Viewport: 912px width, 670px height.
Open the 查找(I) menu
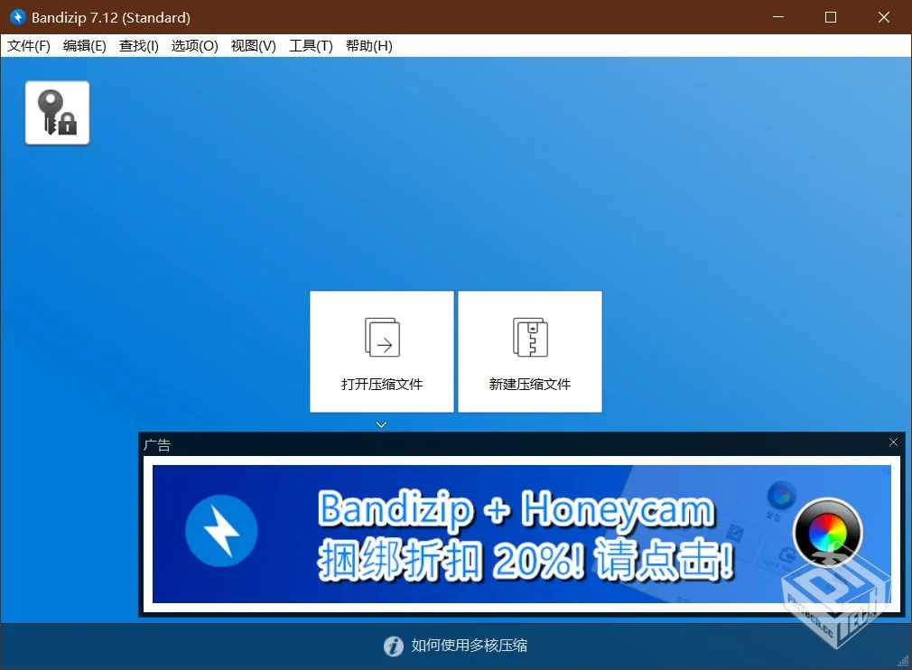(139, 46)
